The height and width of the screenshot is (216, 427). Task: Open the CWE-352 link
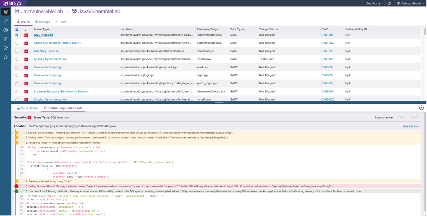(x=328, y=43)
